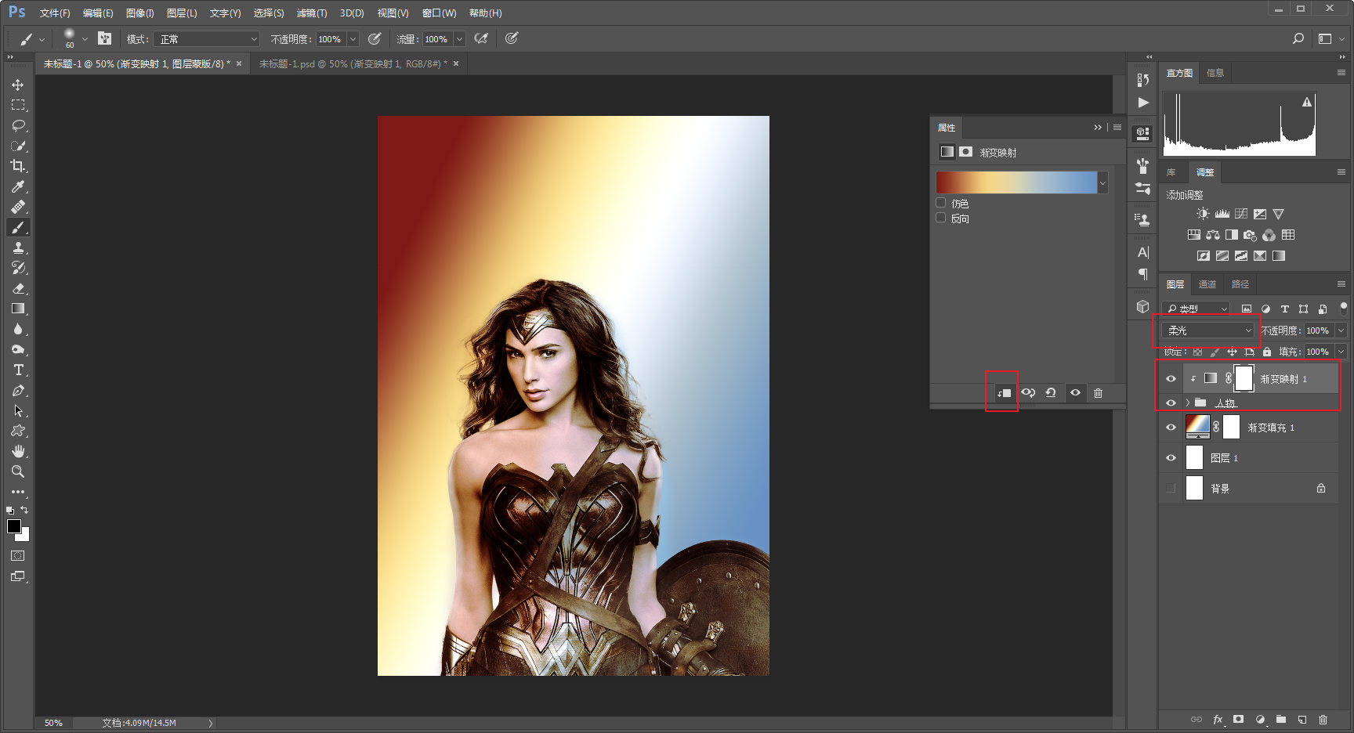Screen dimensions: 1354x733
Task: Select the Lasso tool
Action: [18, 125]
